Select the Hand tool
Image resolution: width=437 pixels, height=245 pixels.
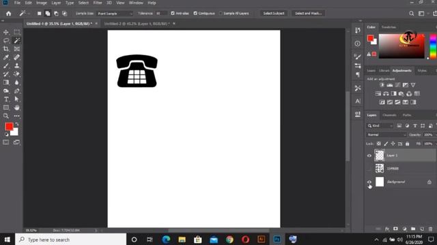[x=17, y=108]
